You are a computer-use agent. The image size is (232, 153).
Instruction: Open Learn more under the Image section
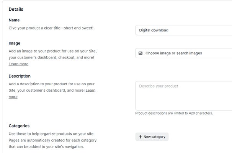click(18, 64)
